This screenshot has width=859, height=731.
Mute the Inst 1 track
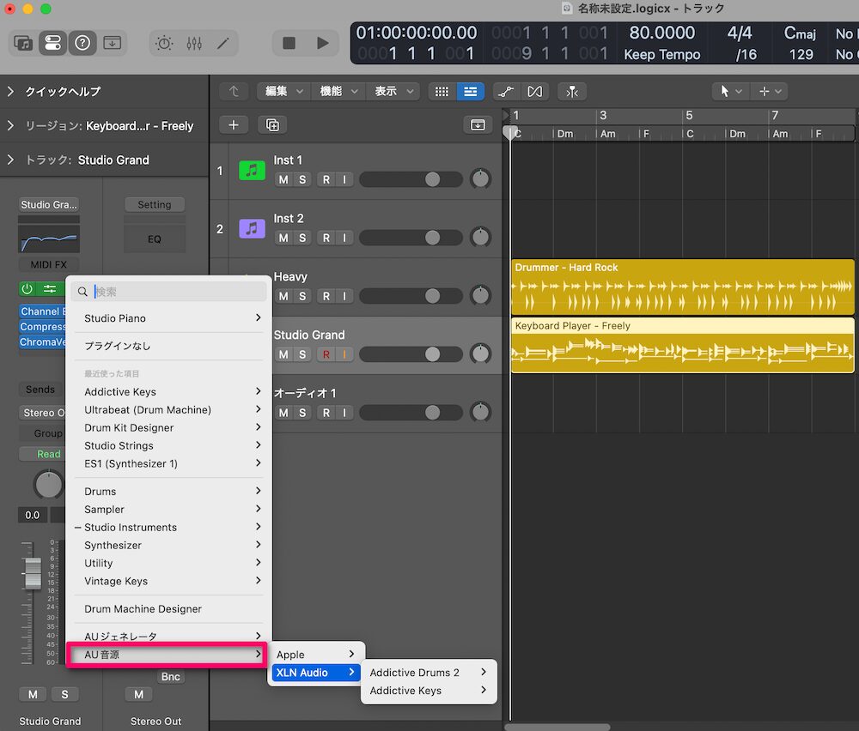click(283, 179)
